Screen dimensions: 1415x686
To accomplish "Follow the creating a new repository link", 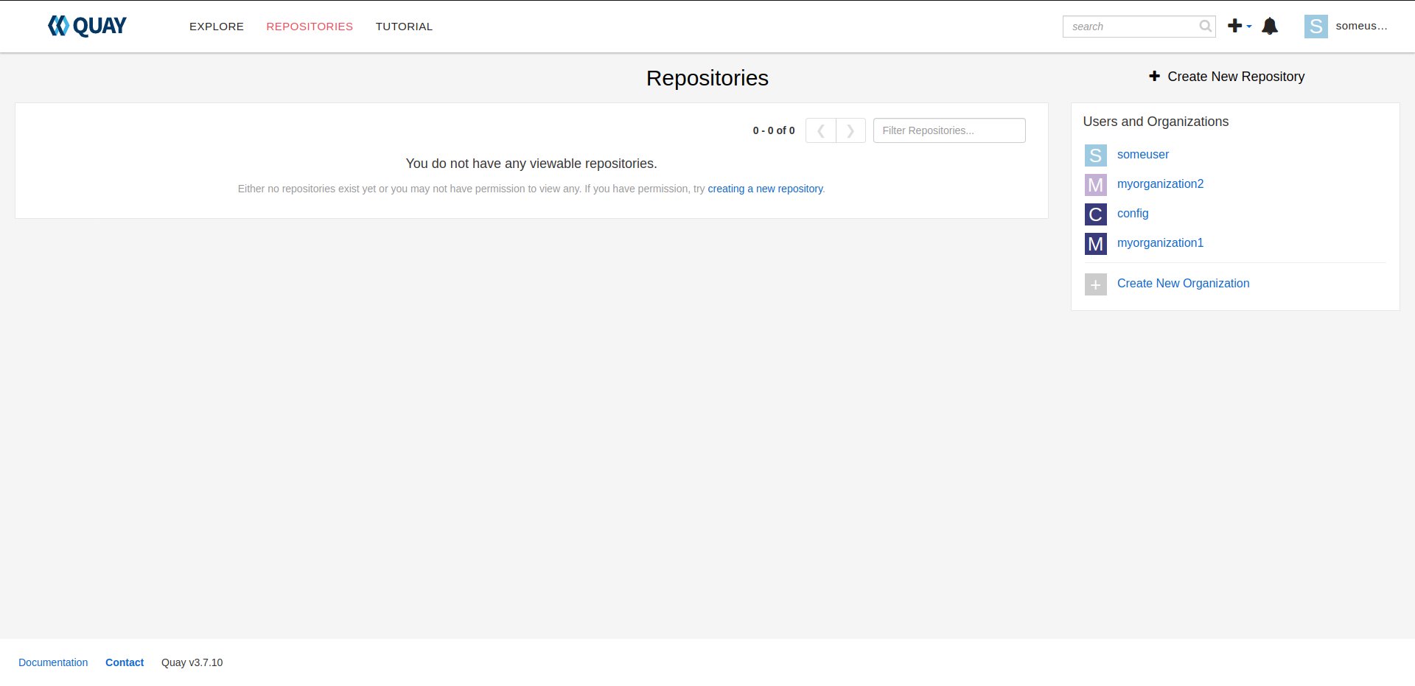I will (x=764, y=189).
